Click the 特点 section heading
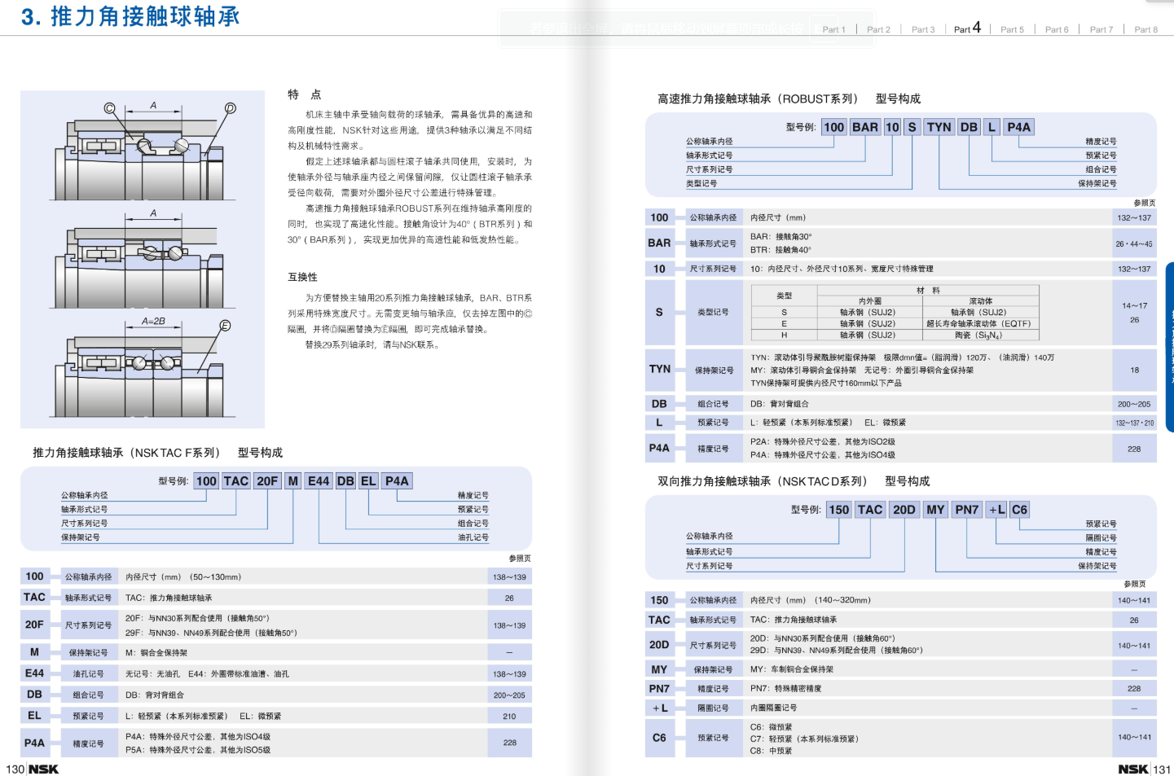The width and height of the screenshot is (1174, 776). [305, 94]
